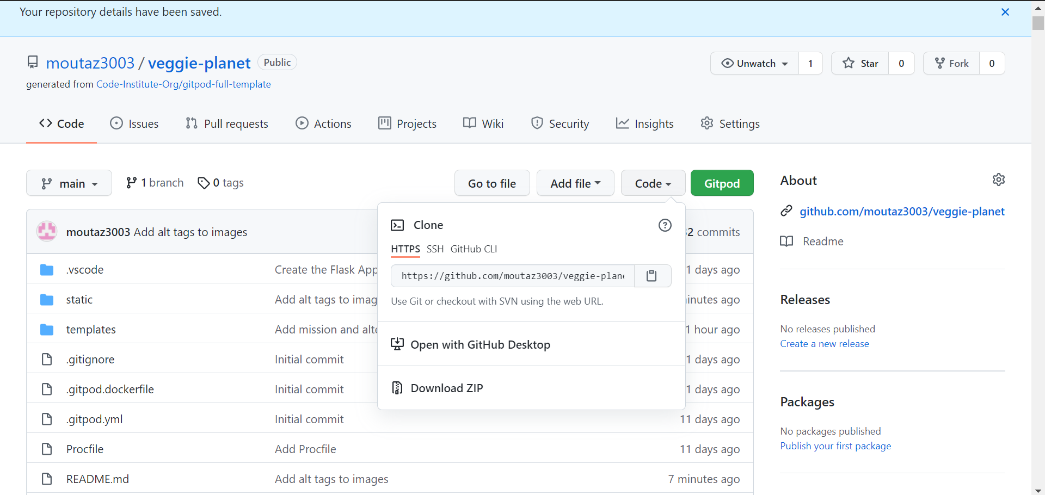Click the zip file icon for Download ZIP

click(x=397, y=388)
